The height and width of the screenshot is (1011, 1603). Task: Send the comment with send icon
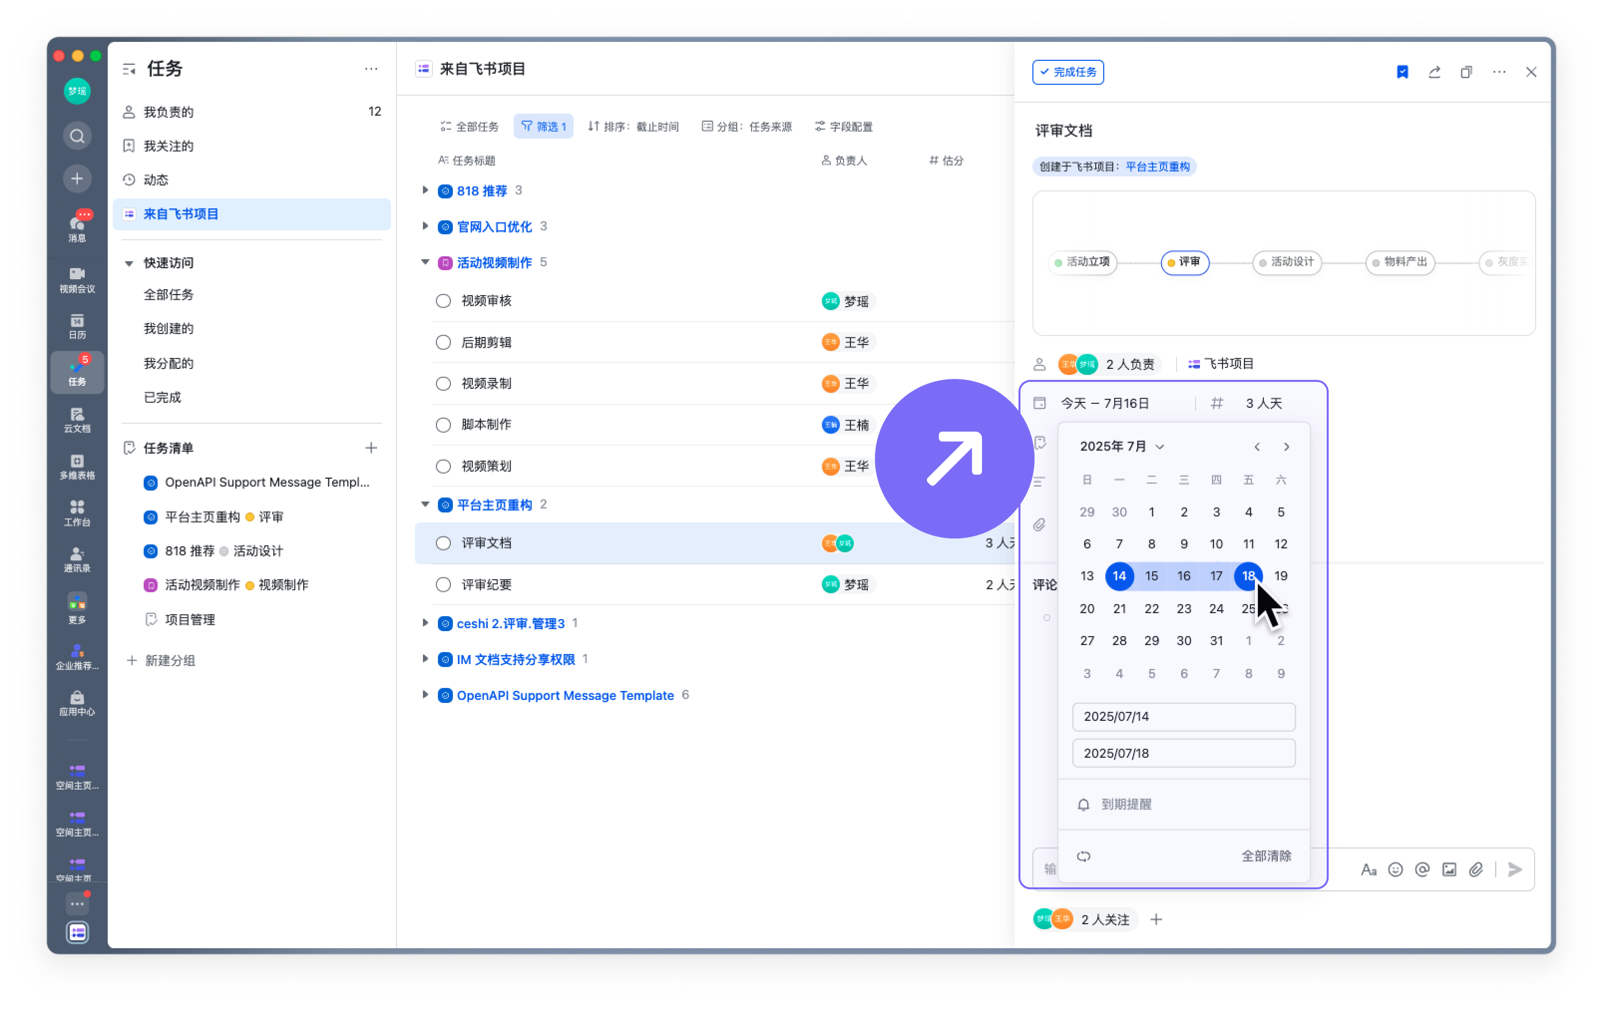click(1515, 869)
